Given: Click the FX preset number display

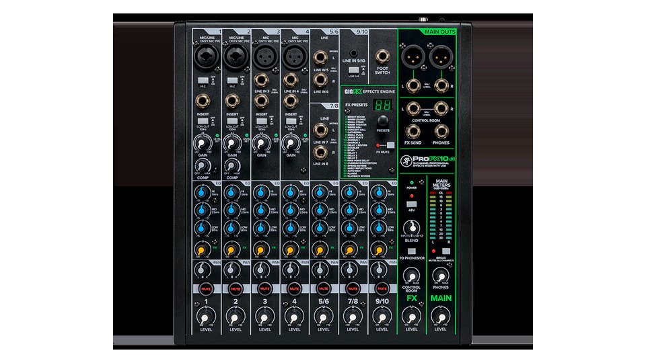Looking at the screenshot, I should point(383,105).
